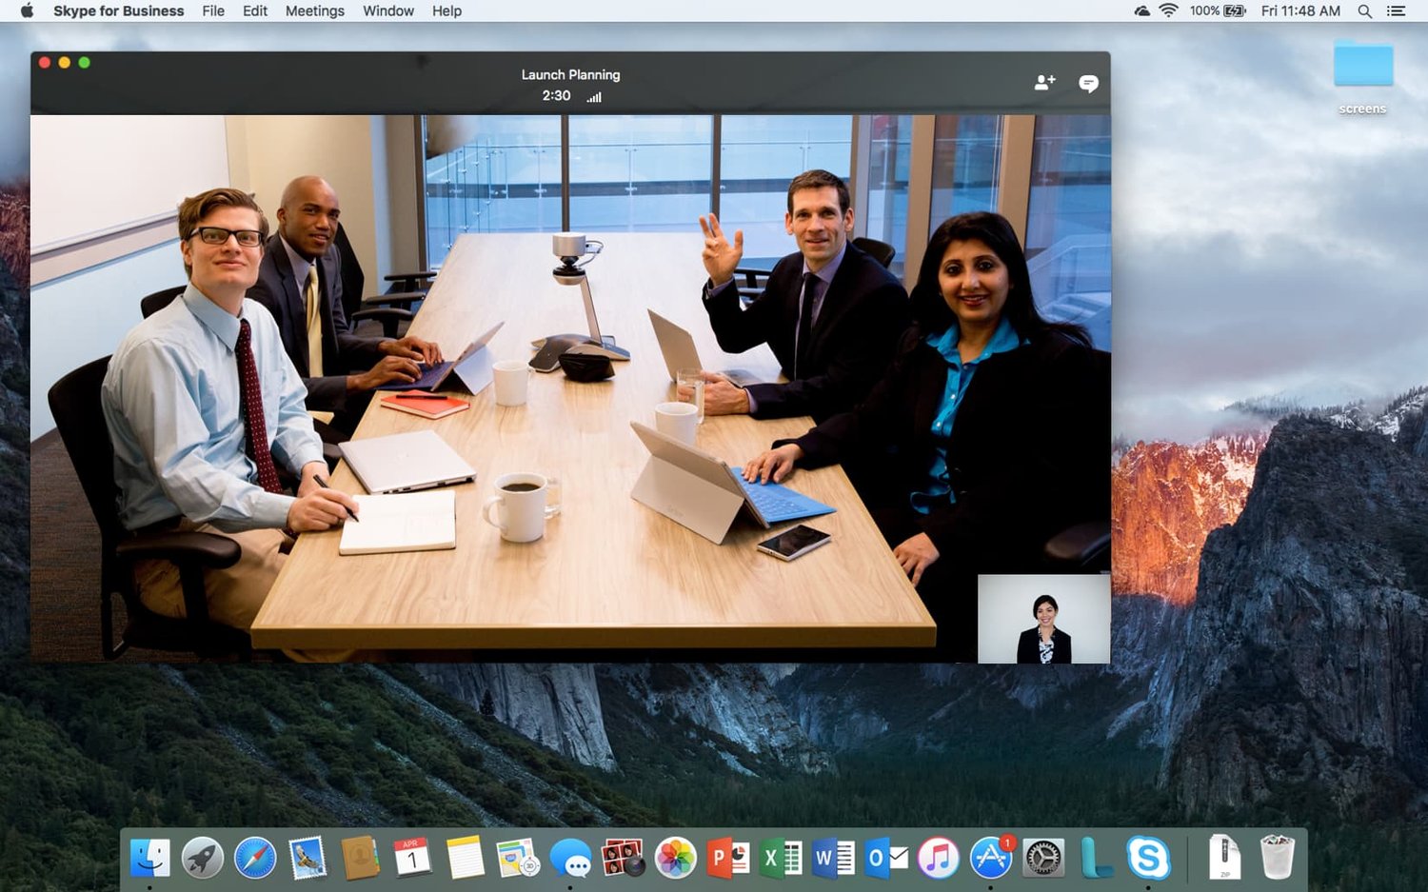Select the Launch Planning call title
The image size is (1428, 892).
(569, 74)
